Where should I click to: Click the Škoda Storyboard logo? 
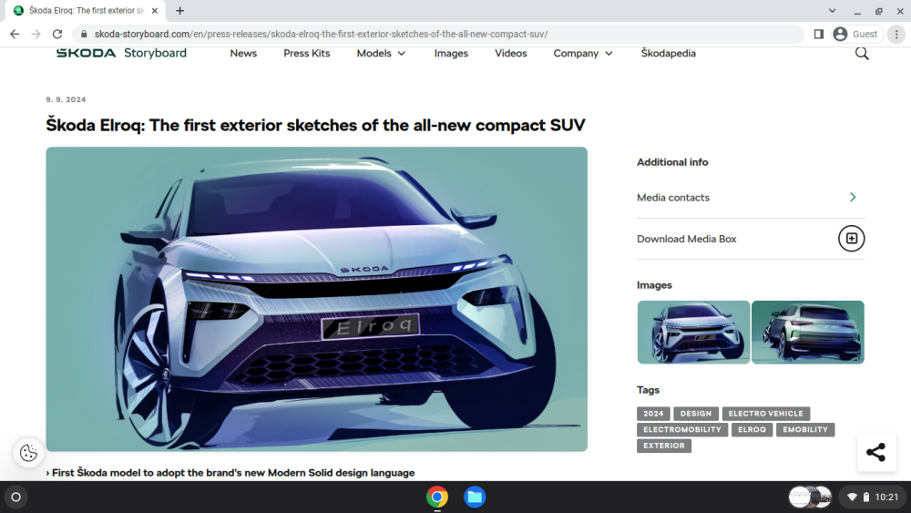(x=121, y=53)
